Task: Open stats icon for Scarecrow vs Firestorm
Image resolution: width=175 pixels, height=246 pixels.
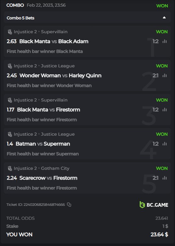Action: 165,178
